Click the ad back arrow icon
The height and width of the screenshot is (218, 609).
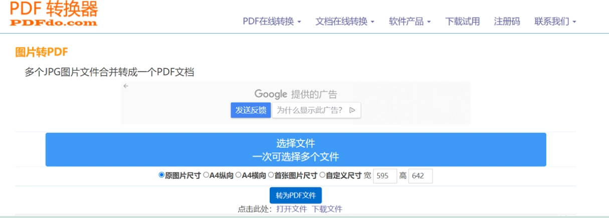126,86
